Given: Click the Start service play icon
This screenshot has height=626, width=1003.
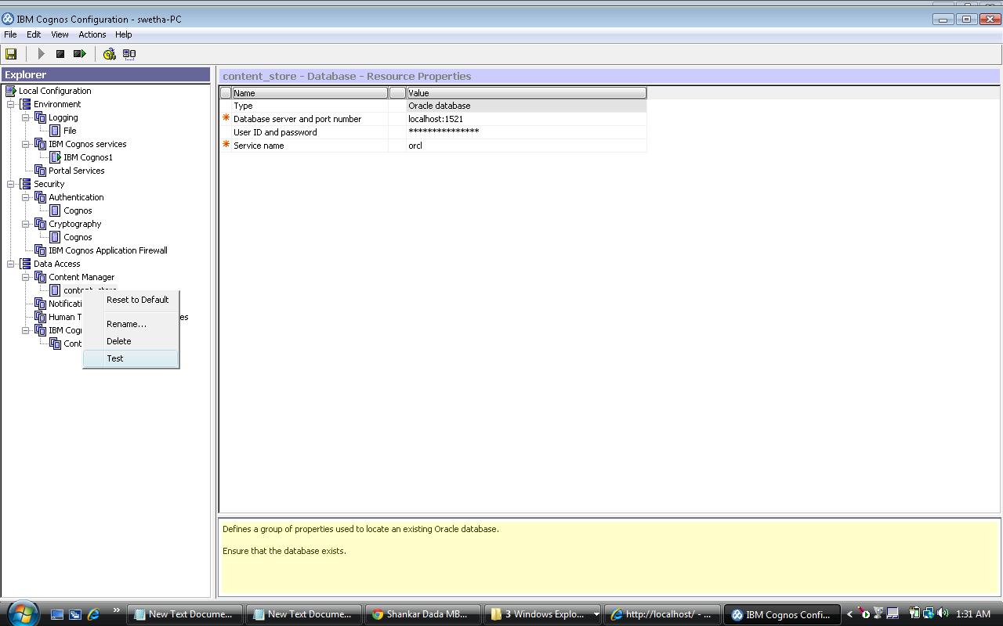Looking at the screenshot, I should pos(41,54).
